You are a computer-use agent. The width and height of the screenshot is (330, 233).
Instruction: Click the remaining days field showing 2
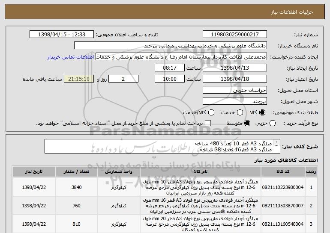pos(123,79)
